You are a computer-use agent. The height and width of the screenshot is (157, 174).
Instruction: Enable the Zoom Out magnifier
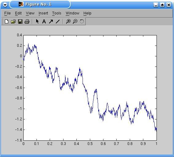click(75, 21)
